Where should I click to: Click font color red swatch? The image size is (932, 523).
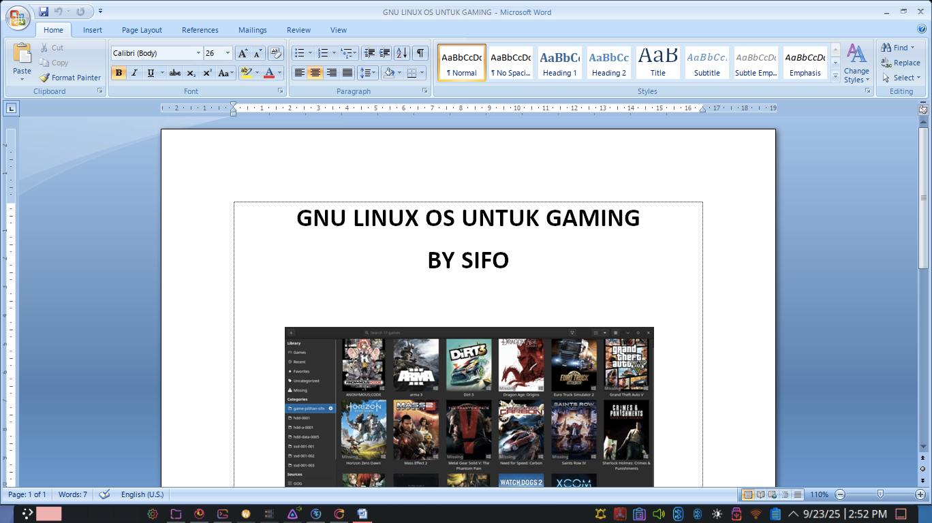[269, 73]
